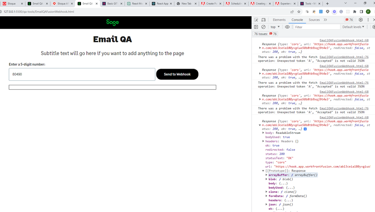375x212 pixels.
Task: Open first EmailQAFusionWebhook.html:68 source link
Action: pyautogui.click(x=344, y=40)
